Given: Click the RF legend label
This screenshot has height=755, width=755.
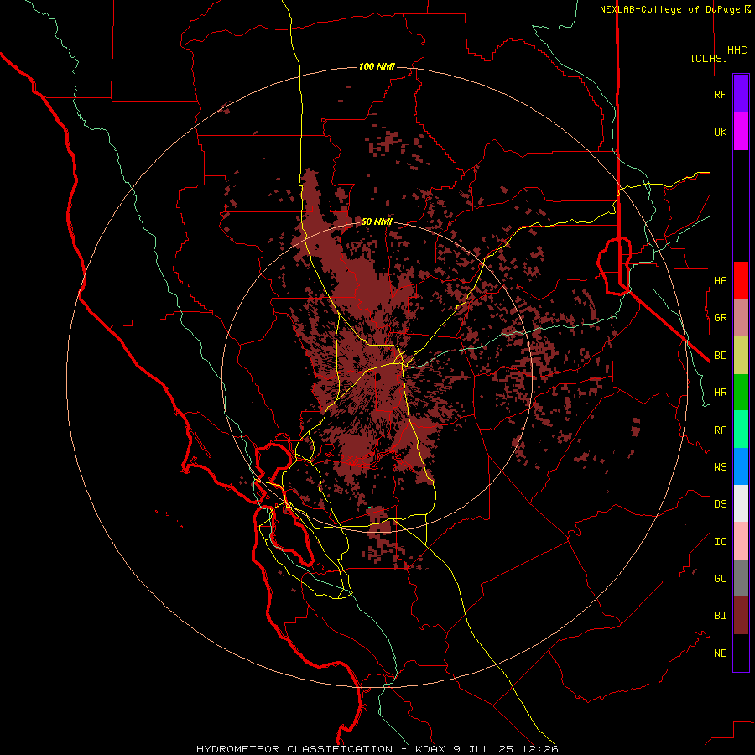Looking at the screenshot, I should [x=720, y=94].
